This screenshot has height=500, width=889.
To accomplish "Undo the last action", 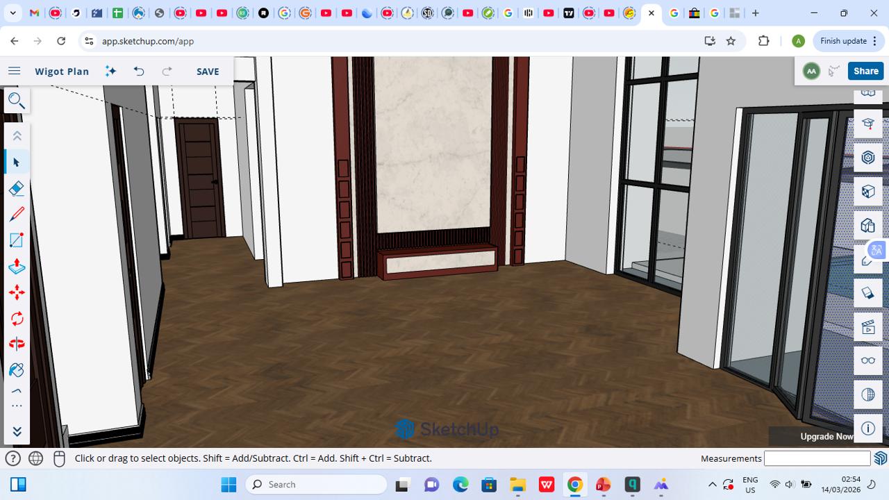I will click(x=139, y=71).
